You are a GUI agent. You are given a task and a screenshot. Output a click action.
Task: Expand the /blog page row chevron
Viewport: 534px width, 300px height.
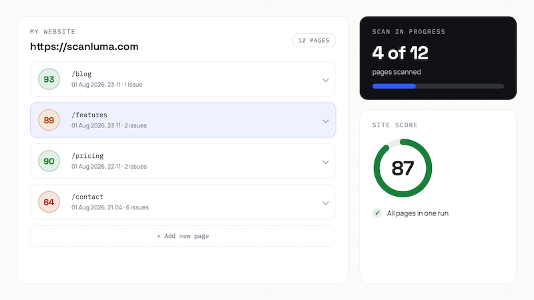point(326,80)
